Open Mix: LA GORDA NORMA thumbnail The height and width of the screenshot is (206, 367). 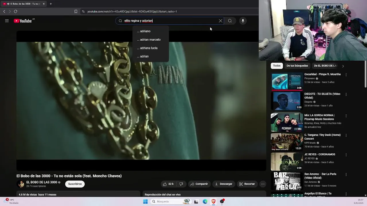[287, 122]
